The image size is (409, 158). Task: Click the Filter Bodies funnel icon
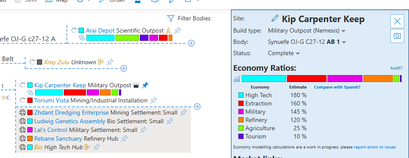pyautogui.click(x=171, y=18)
